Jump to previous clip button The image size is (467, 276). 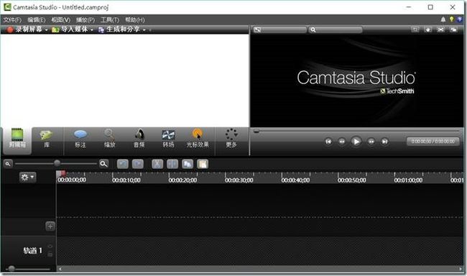[x=328, y=142]
